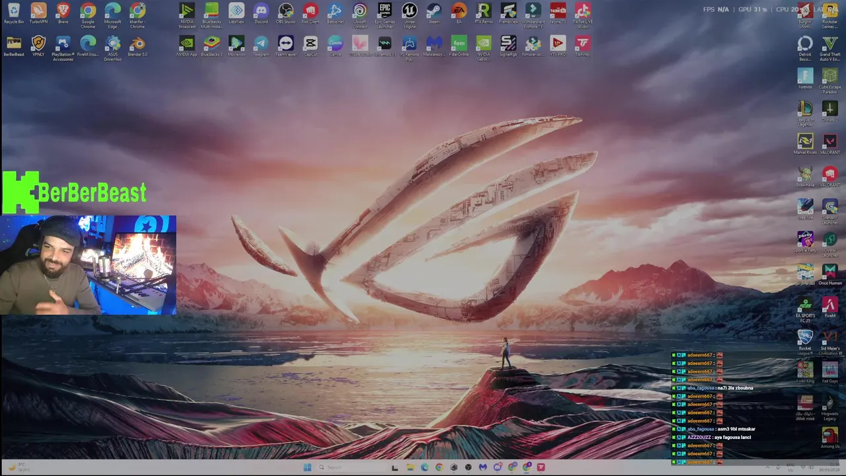The width and height of the screenshot is (846, 476).
Task: Open ASUS DriverHub icon
Action: pos(112,47)
